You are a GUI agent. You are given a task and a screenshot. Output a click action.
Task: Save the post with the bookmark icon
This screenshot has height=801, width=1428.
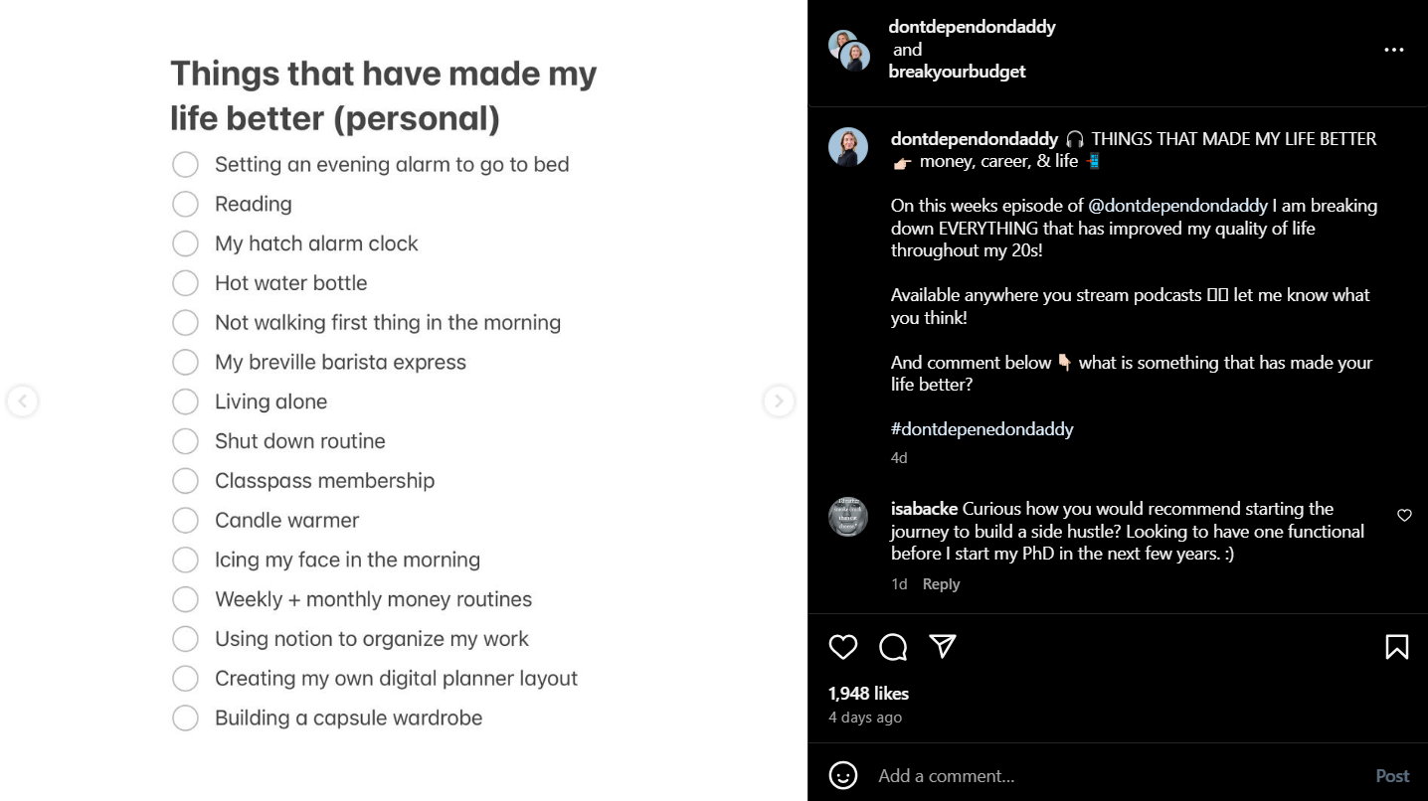[1396, 646]
